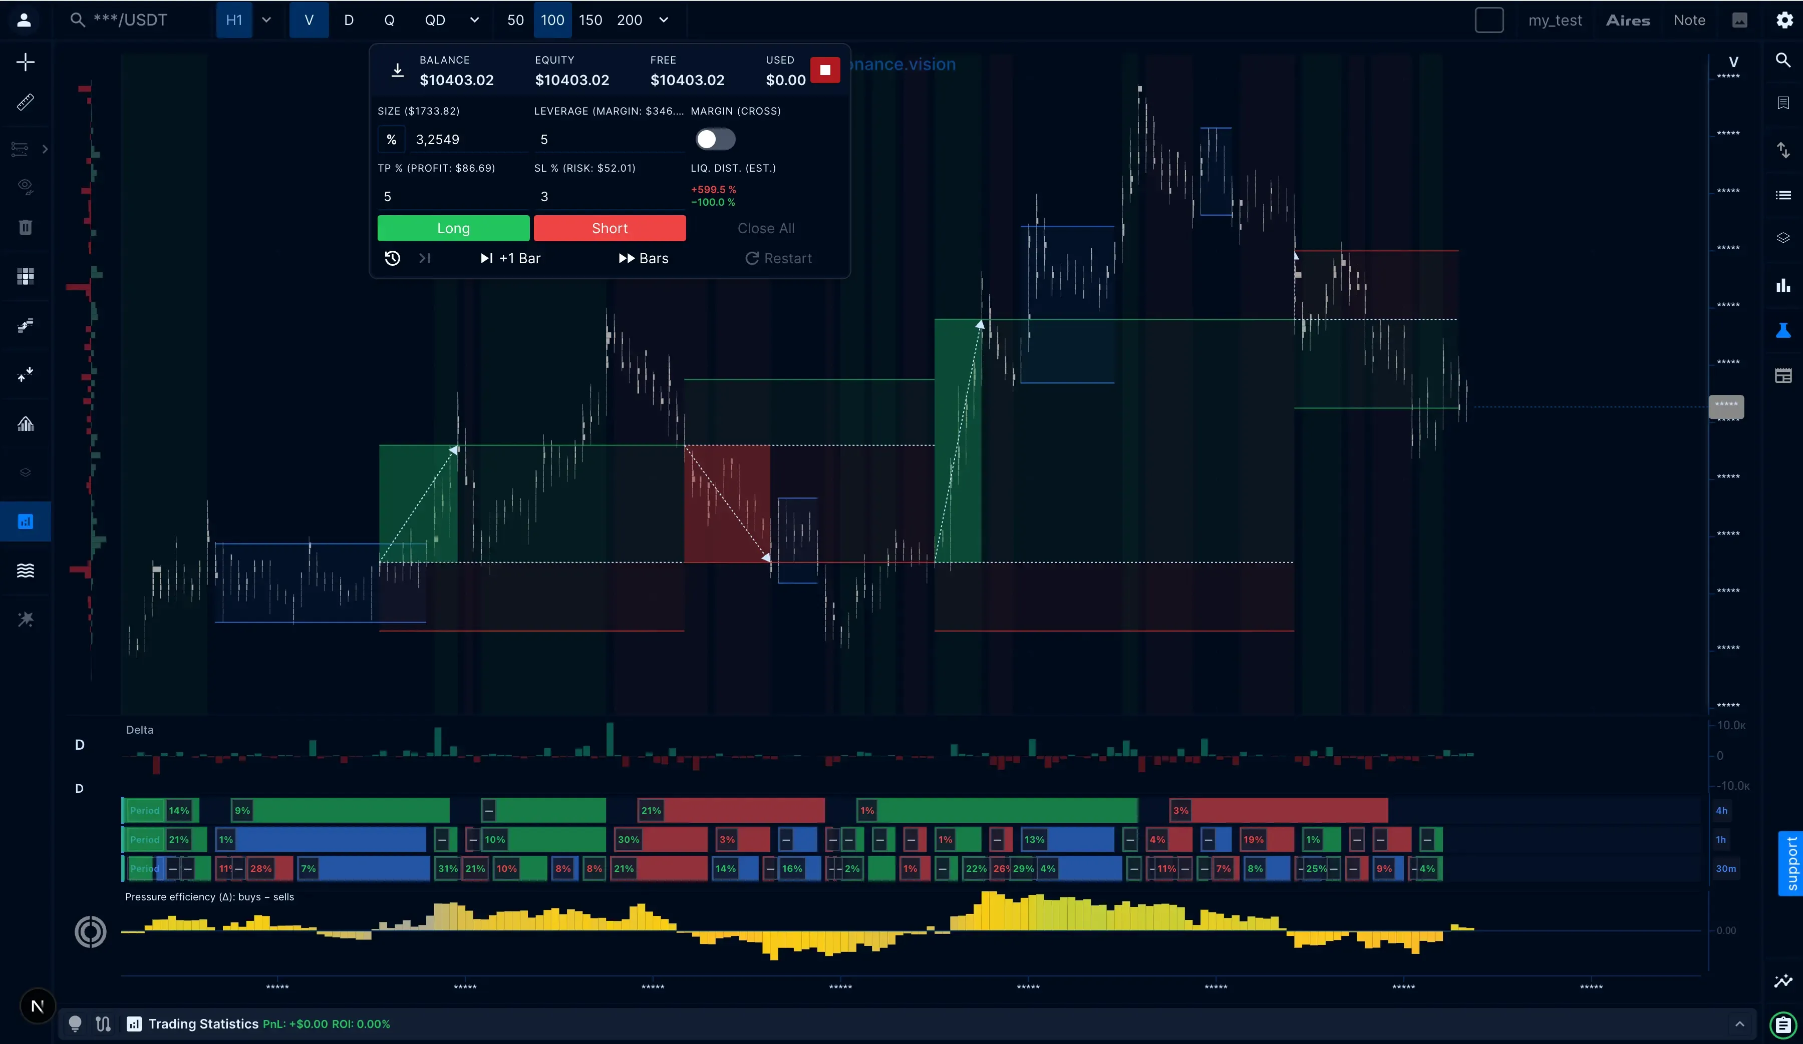Open the up-down arrows icon in right sidebar
Screen dimensions: 1803x1044
[1783, 150]
